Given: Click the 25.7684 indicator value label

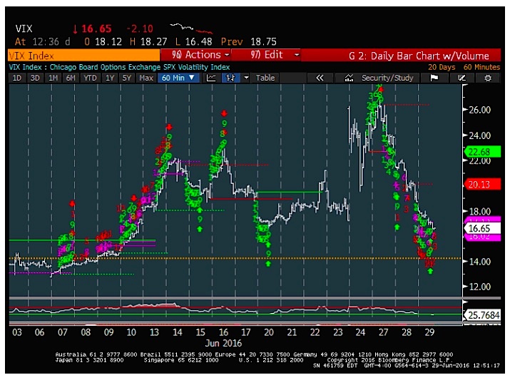Looking at the screenshot, I should point(484,314).
